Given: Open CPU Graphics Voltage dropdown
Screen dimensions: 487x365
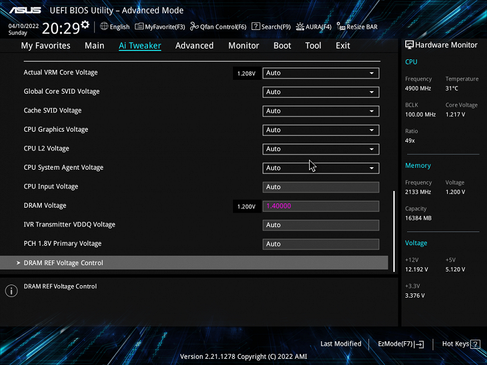Looking at the screenshot, I should point(321,130).
